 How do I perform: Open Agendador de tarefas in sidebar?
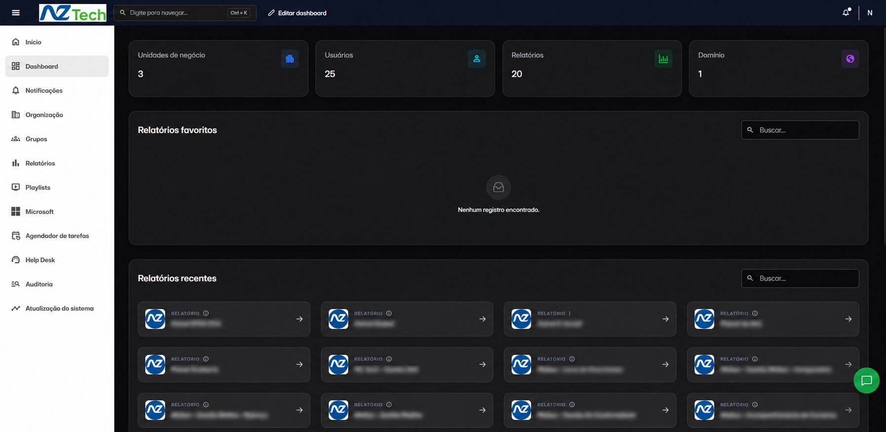coord(57,236)
